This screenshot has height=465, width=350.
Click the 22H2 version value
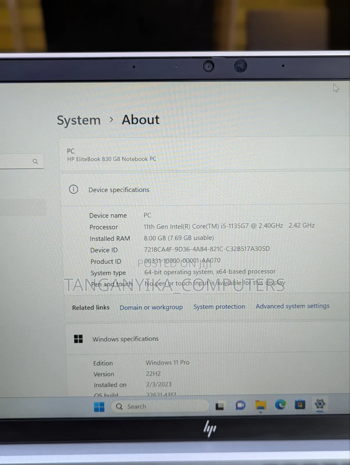153,373
